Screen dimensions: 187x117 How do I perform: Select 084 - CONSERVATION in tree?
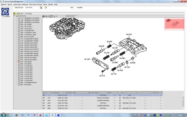pyautogui.click(x=28, y=82)
